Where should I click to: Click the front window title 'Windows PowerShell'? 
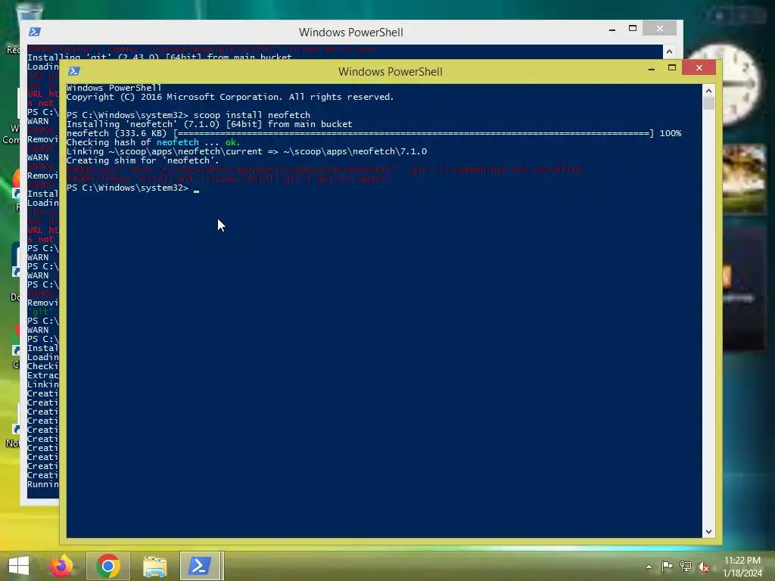click(390, 72)
